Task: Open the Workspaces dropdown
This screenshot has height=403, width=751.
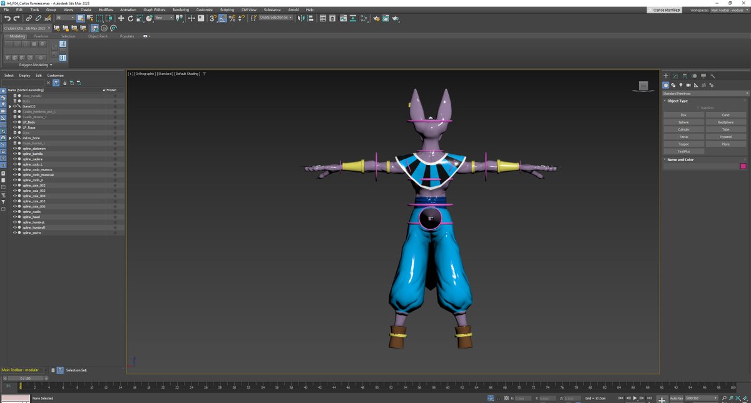Action: point(729,10)
